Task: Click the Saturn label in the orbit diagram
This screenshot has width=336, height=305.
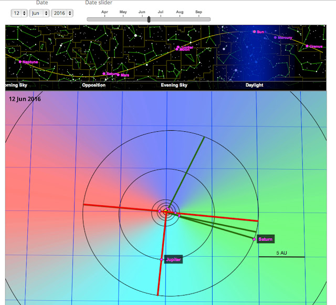Action: point(266,239)
